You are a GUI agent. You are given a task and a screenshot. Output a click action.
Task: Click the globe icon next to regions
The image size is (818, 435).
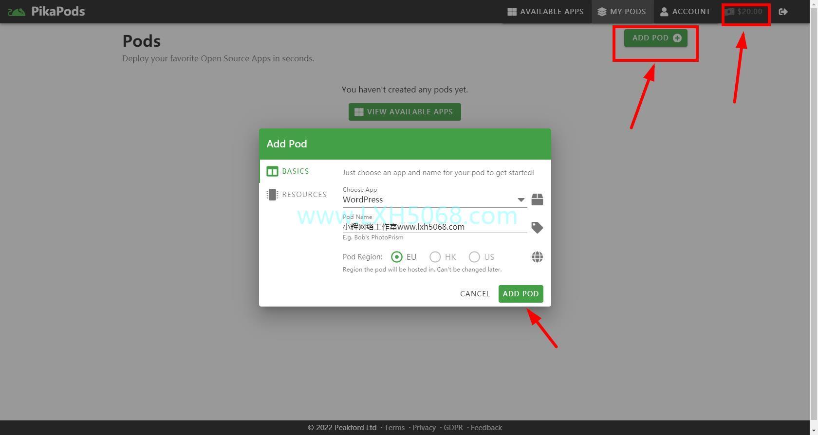tap(537, 257)
